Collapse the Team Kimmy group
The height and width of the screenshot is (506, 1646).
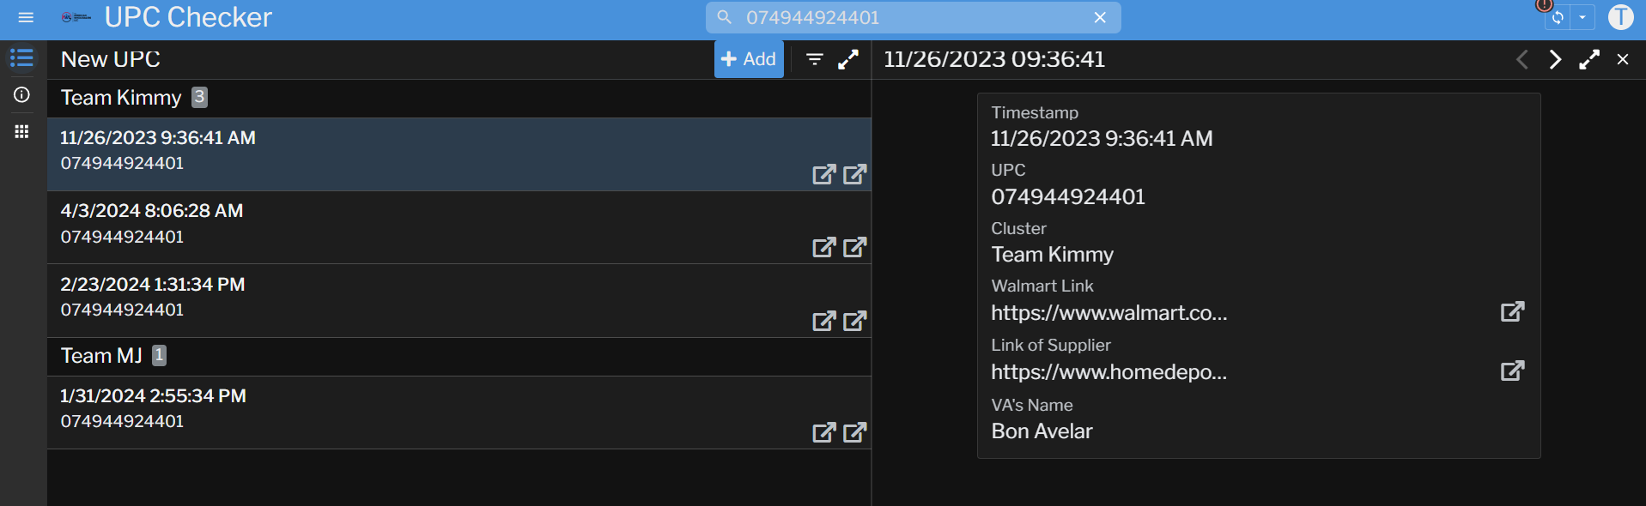click(121, 98)
